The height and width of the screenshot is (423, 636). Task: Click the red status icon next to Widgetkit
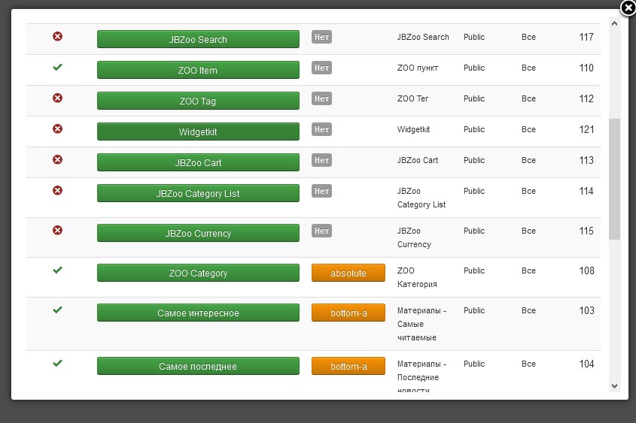[x=58, y=129]
